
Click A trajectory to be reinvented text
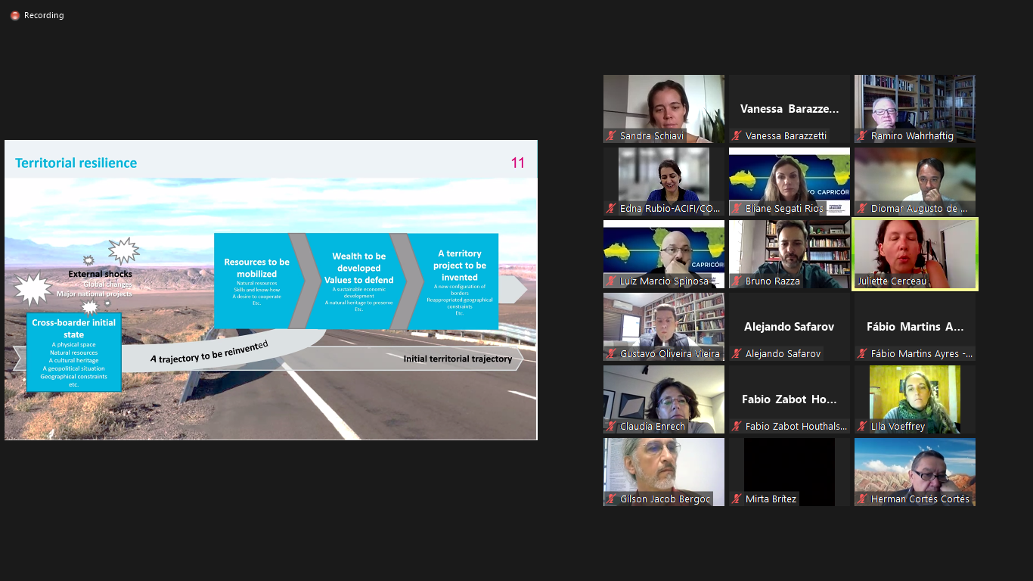point(209,352)
